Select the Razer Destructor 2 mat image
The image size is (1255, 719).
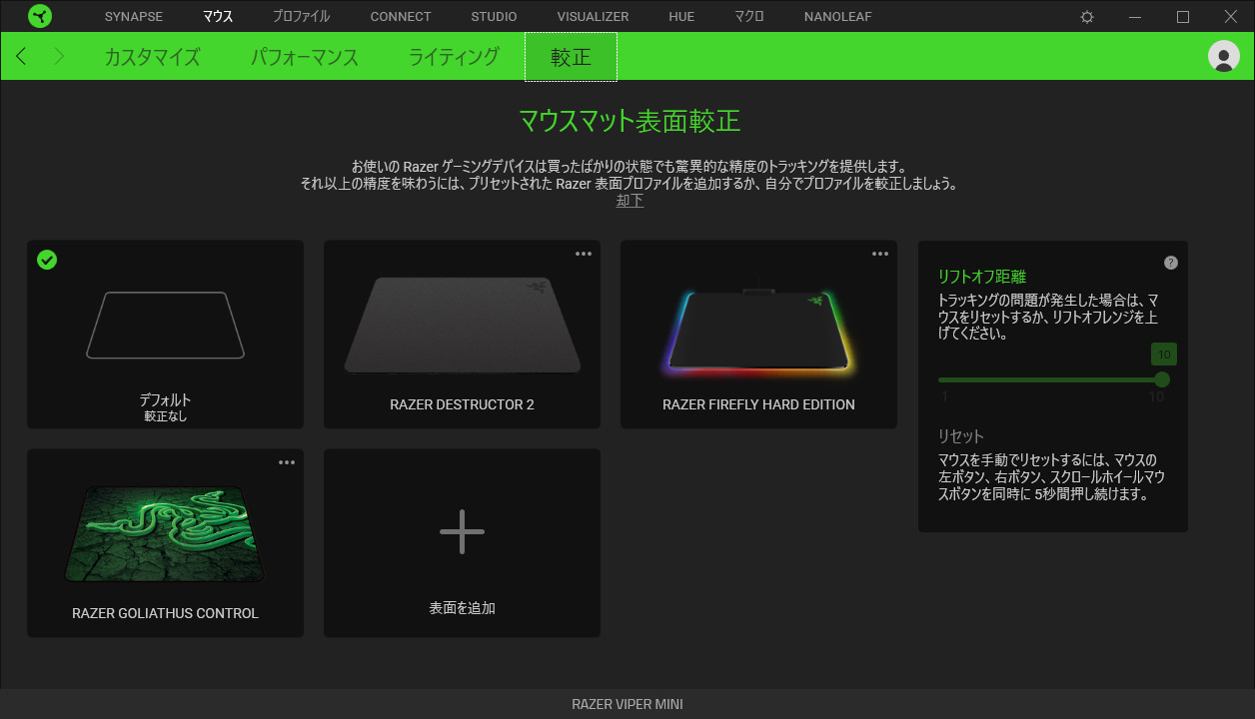[462, 325]
